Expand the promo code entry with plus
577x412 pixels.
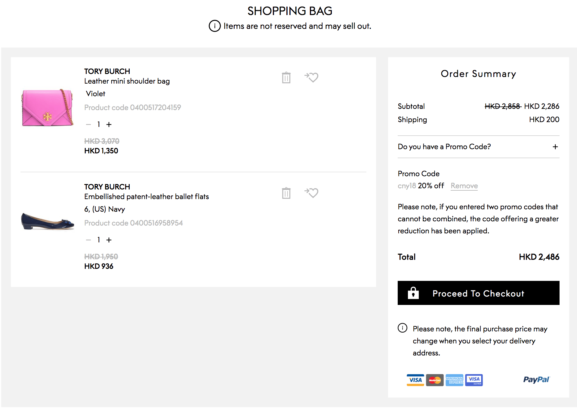pos(555,147)
